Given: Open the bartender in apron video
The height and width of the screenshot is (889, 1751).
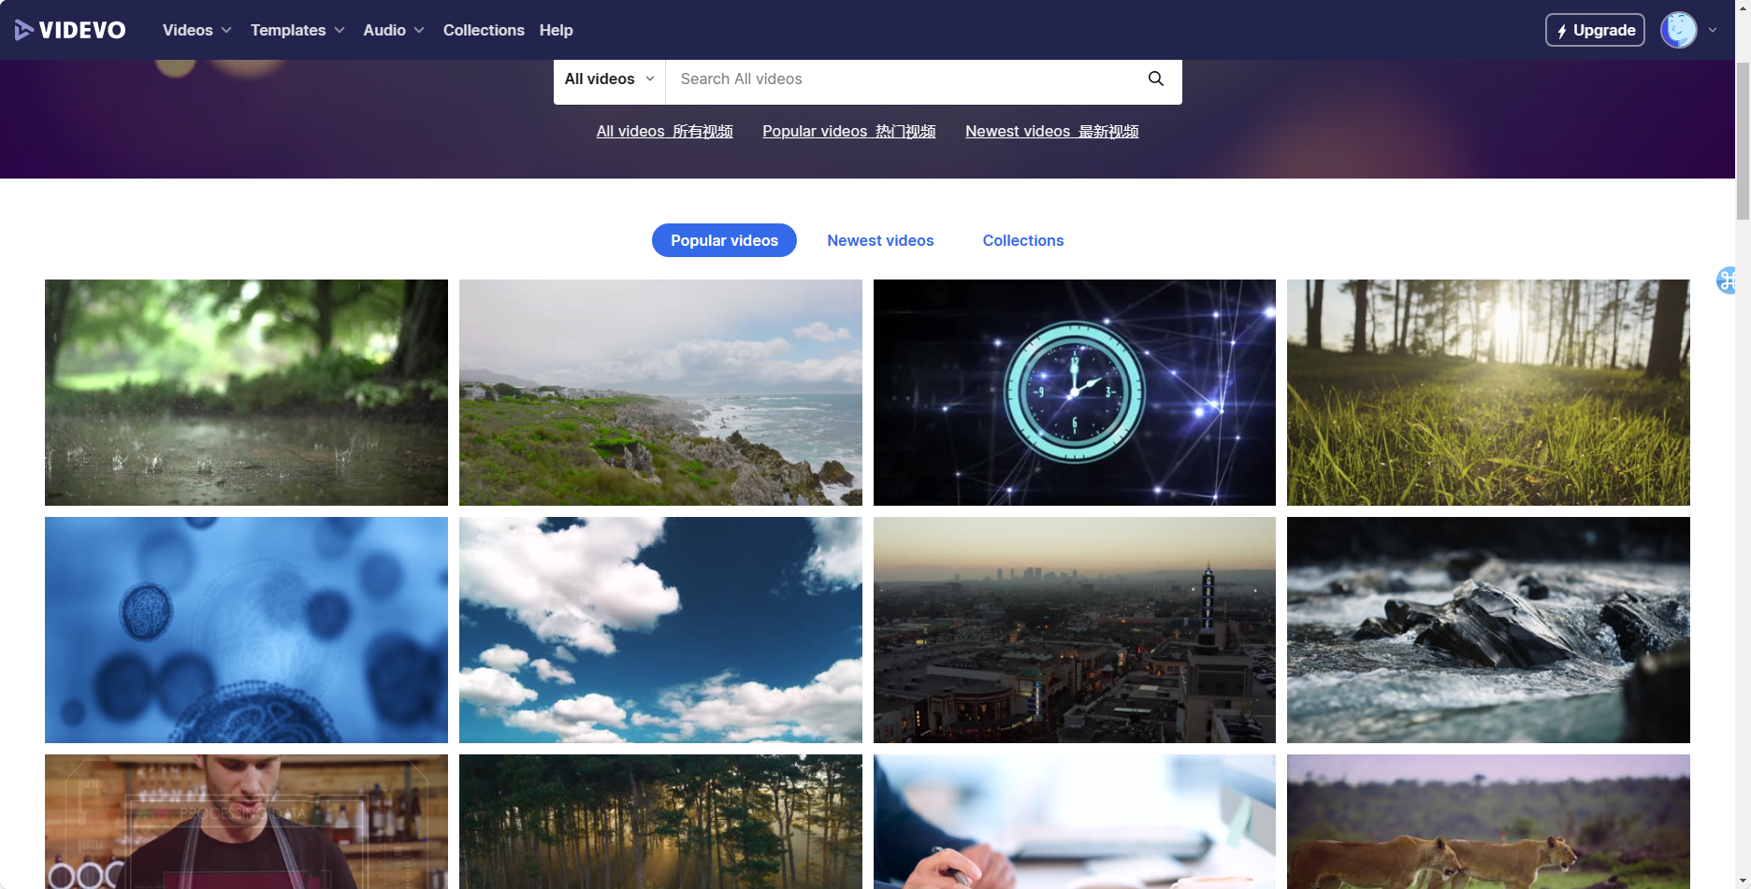Looking at the screenshot, I should pos(246,822).
